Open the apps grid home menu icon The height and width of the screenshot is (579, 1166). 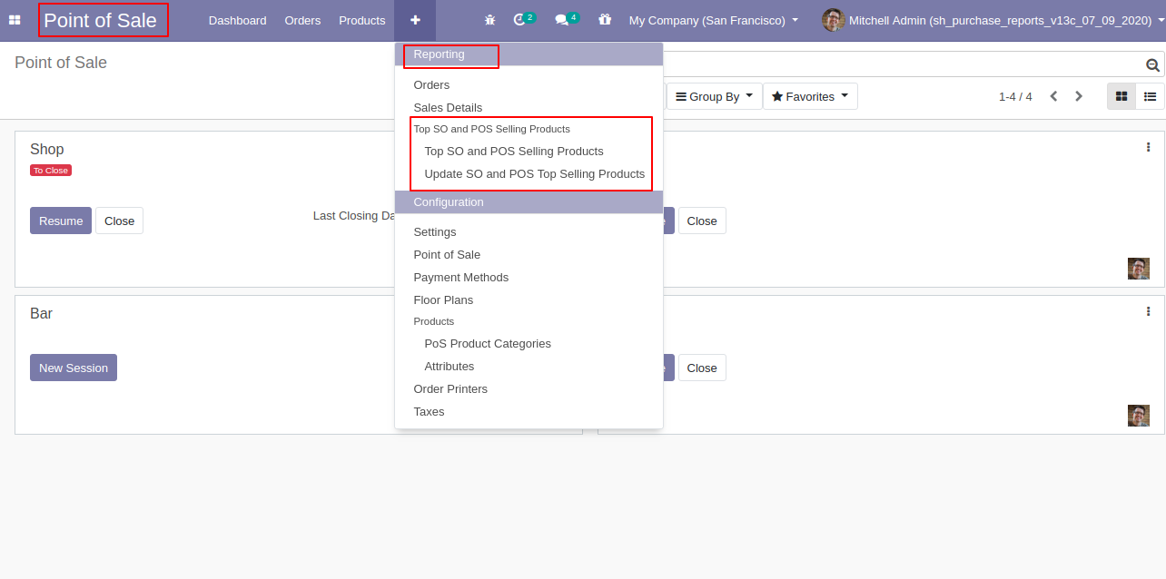pos(15,20)
